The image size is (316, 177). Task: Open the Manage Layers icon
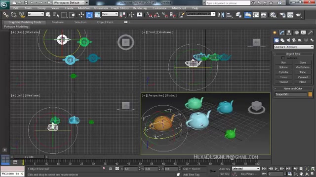coord(238,15)
